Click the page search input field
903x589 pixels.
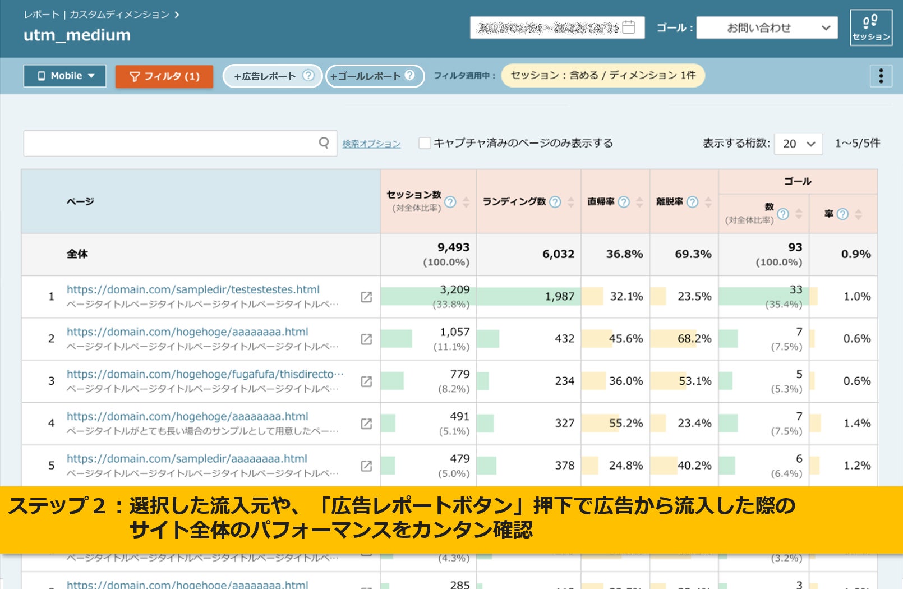(x=168, y=143)
